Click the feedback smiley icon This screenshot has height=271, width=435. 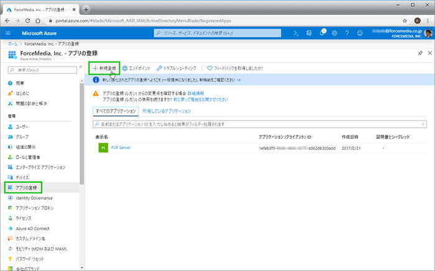(360, 33)
